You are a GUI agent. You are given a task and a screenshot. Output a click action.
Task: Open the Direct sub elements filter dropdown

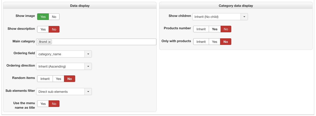coord(60,92)
